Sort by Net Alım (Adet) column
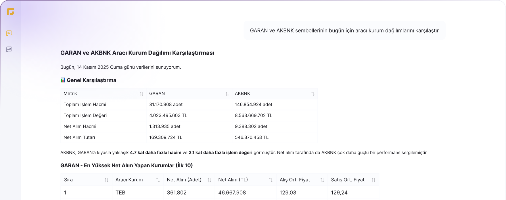This screenshot has width=506, height=200. coord(209,180)
